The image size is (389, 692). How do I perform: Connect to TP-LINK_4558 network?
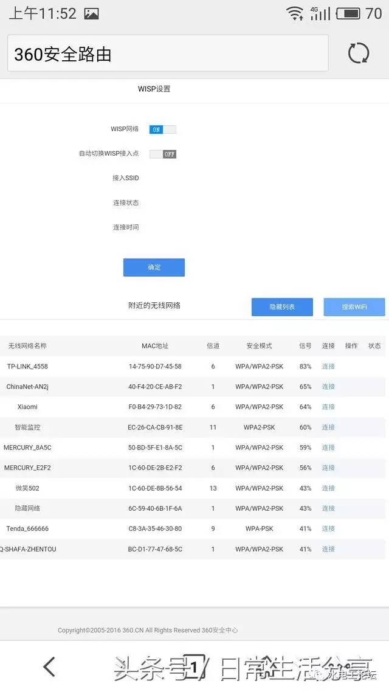(x=328, y=367)
